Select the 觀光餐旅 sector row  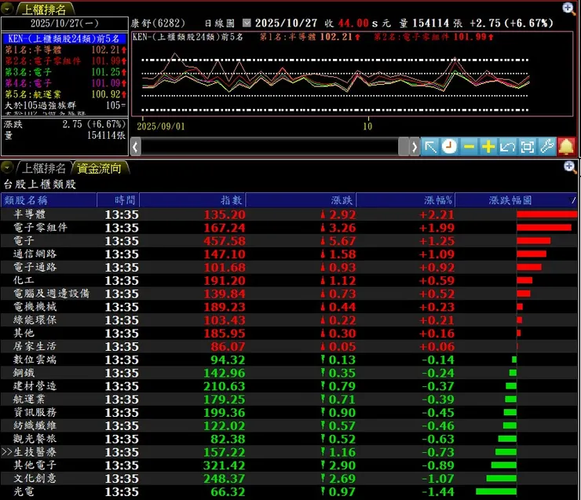tap(289, 439)
